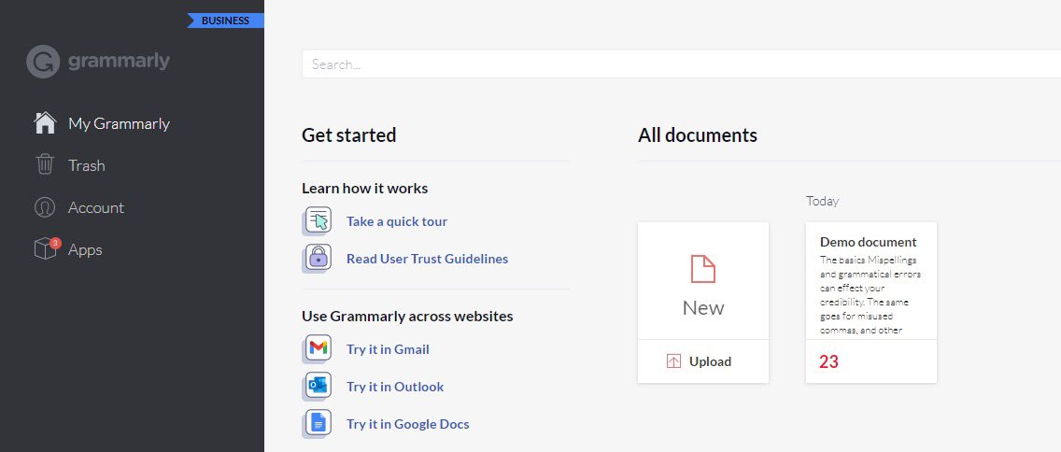Click the Upload button
This screenshot has height=452, width=1061.
tap(703, 361)
